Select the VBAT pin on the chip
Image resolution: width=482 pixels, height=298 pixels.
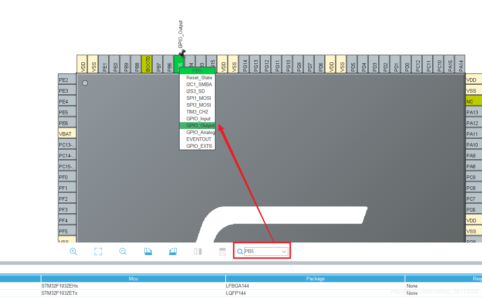tap(66, 133)
